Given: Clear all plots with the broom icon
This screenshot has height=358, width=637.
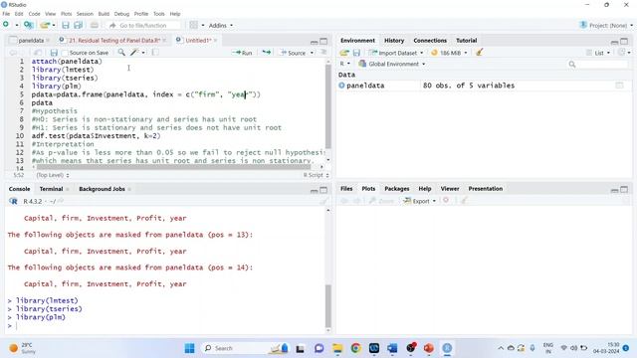Looking at the screenshot, I should pos(464,201).
